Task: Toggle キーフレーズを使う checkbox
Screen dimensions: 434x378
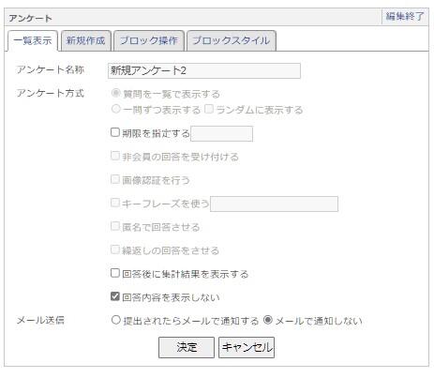Action: (115, 203)
